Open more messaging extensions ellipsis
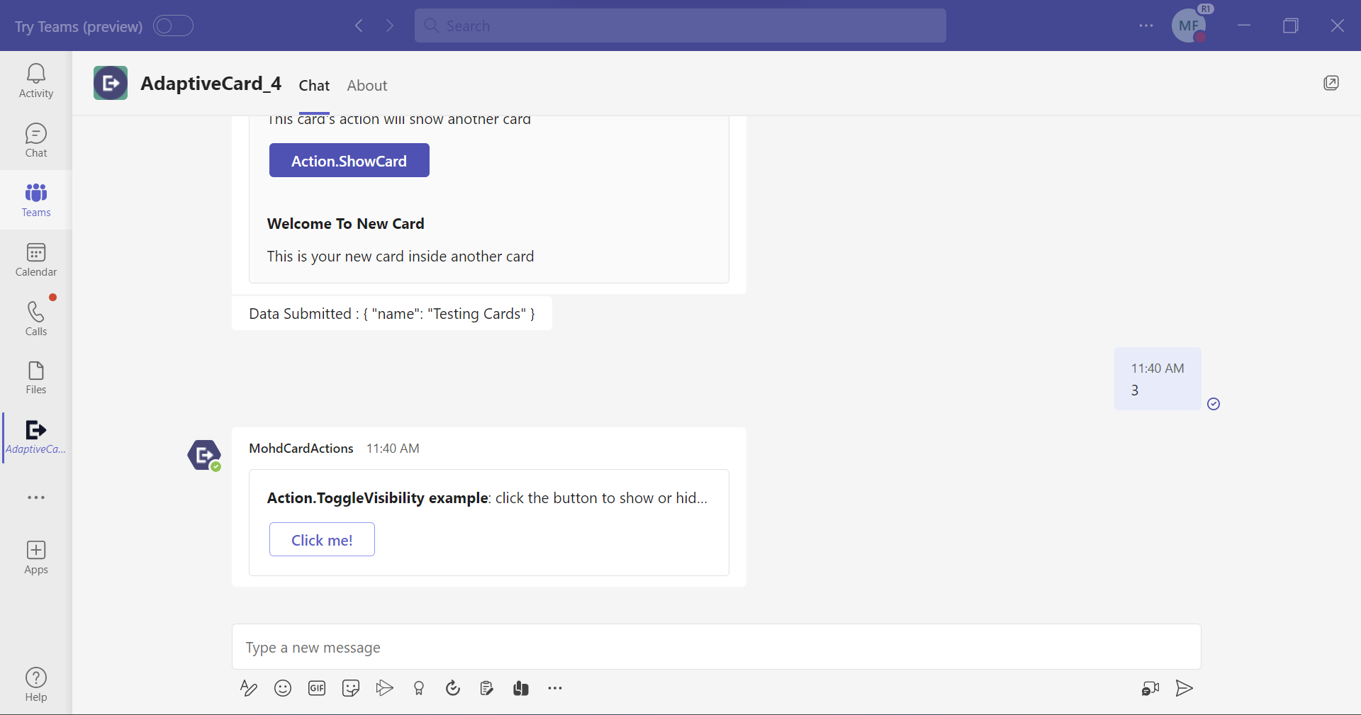Image resolution: width=1361 pixels, height=715 pixels. [555, 688]
